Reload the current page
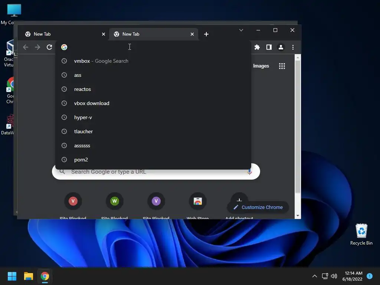Image resolution: width=380 pixels, height=285 pixels. (49, 47)
